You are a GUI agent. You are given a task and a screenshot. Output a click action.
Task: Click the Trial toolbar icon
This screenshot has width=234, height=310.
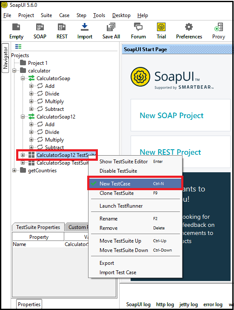[x=161, y=27]
